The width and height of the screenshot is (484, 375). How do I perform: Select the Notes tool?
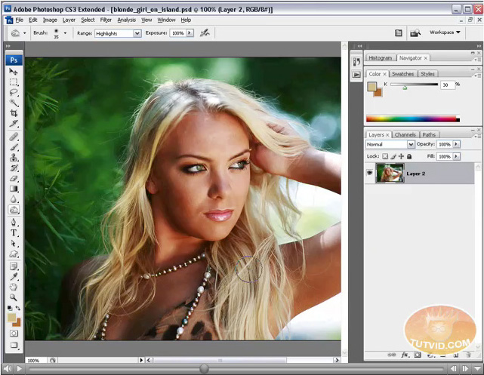click(x=14, y=266)
